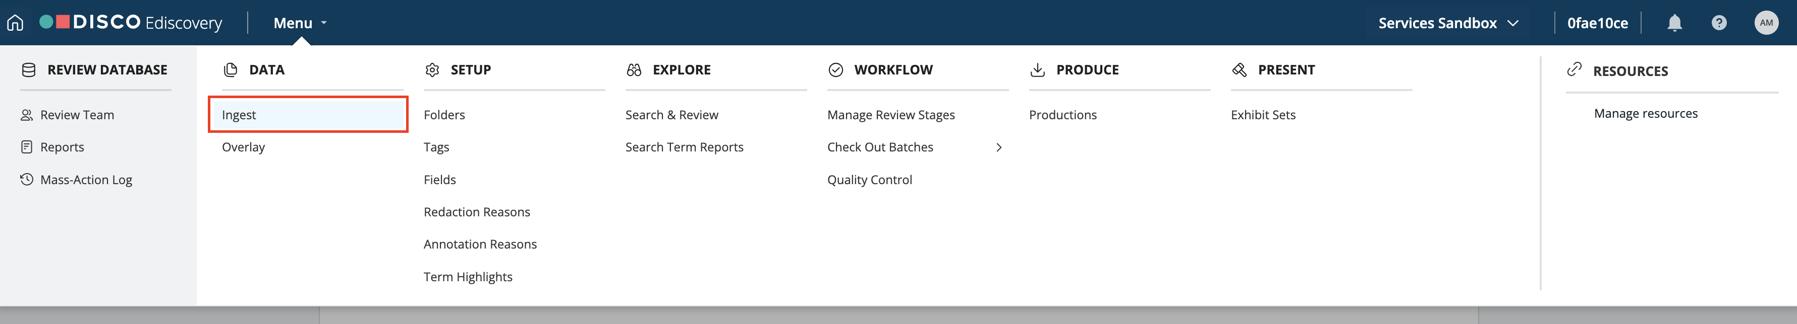
Task: Click the DISCO Ediscovery logo
Action: [131, 23]
